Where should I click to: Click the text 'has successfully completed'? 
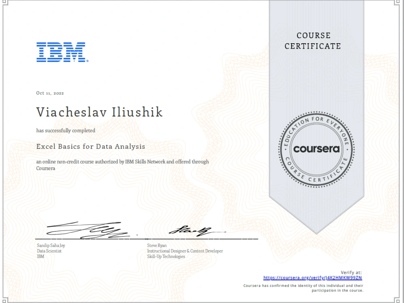click(x=66, y=130)
